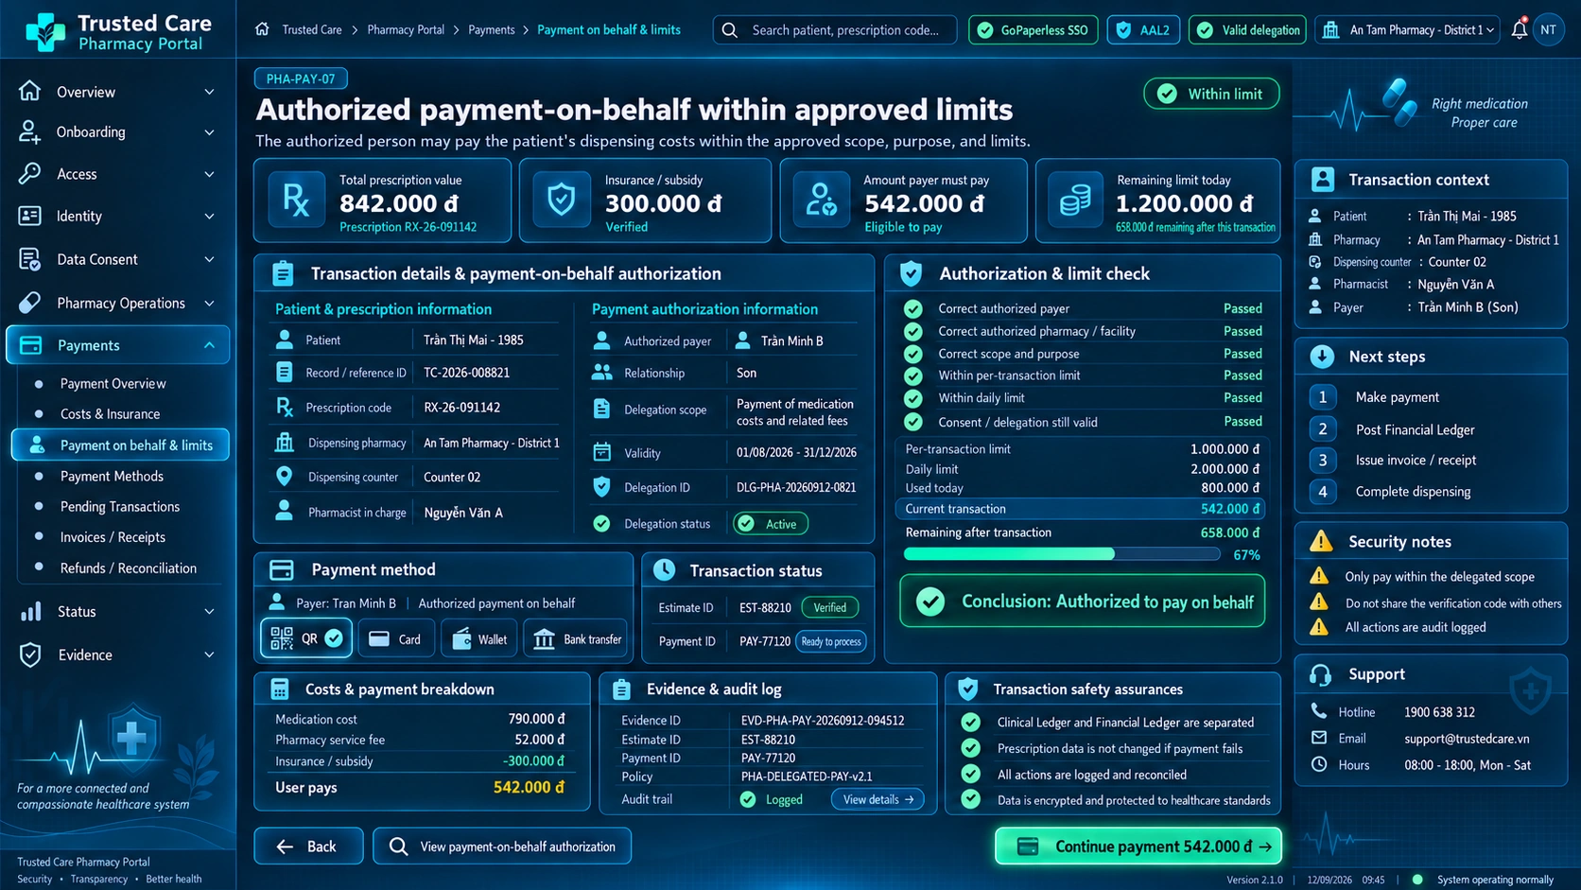
Task: Open View details audit trail link
Action: pyautogui.click(x=878, y=799)
